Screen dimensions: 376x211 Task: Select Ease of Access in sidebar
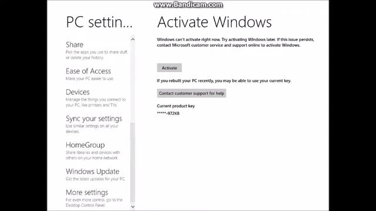coord(88,71)
